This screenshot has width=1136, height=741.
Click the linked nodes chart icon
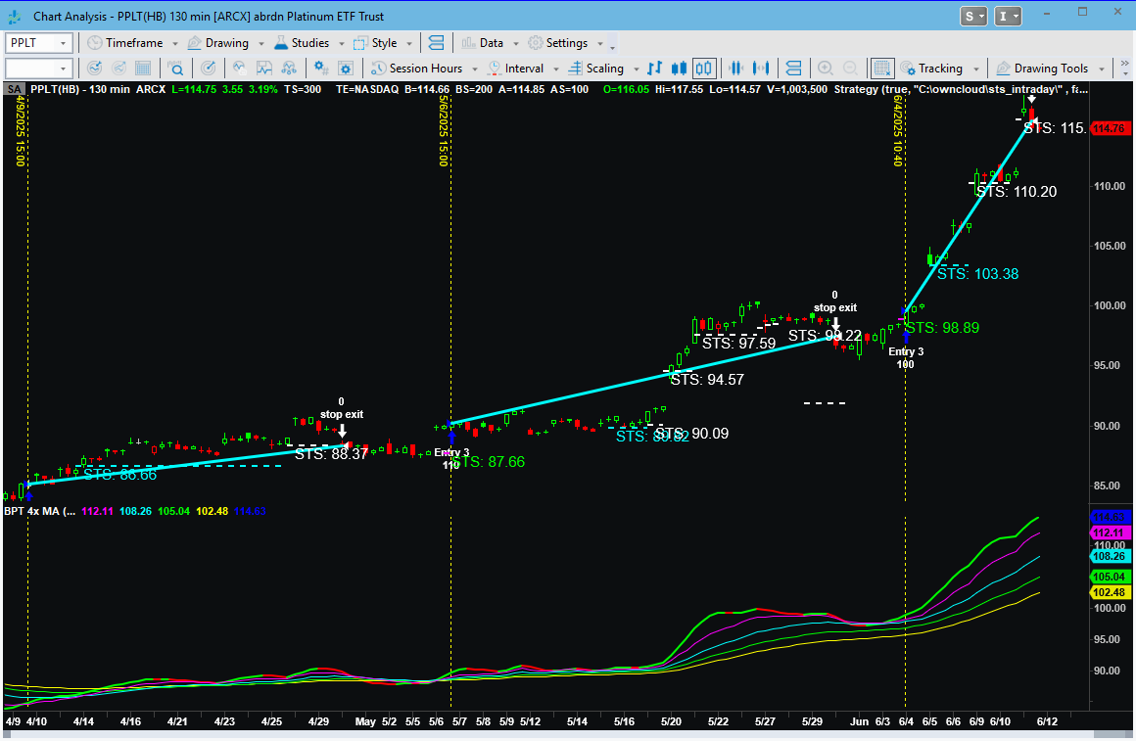click(289, 69)
